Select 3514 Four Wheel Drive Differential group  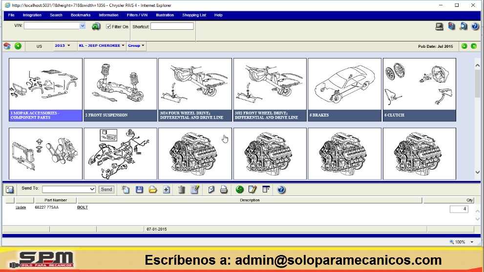point(195,90)
